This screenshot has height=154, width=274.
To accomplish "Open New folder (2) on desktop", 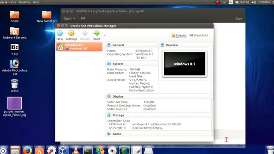I will click(47, 17).
